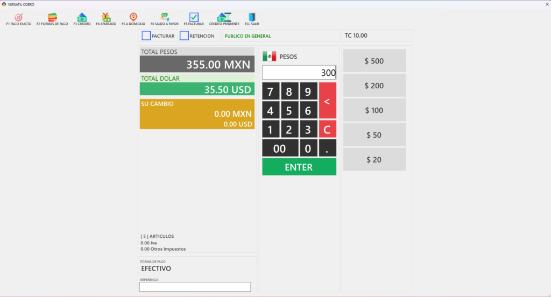Image resolution: width=551 pixels, height=297 pixels.
Task: Click the Efectivo payment method label
Action: 156,268
